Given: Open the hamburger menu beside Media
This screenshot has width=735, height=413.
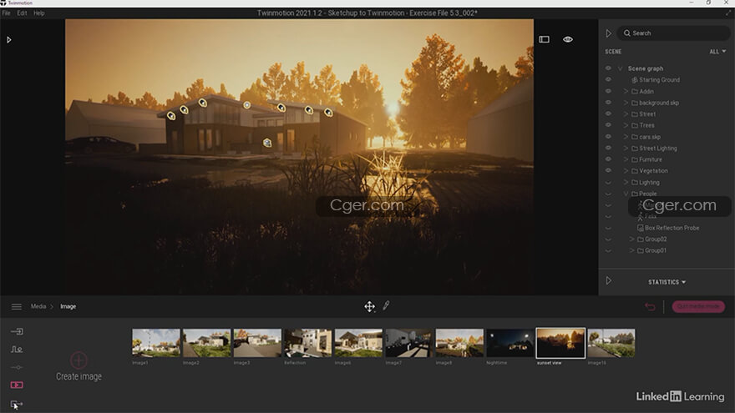Looking at the screenshot, I should click(x=17, y=307).
